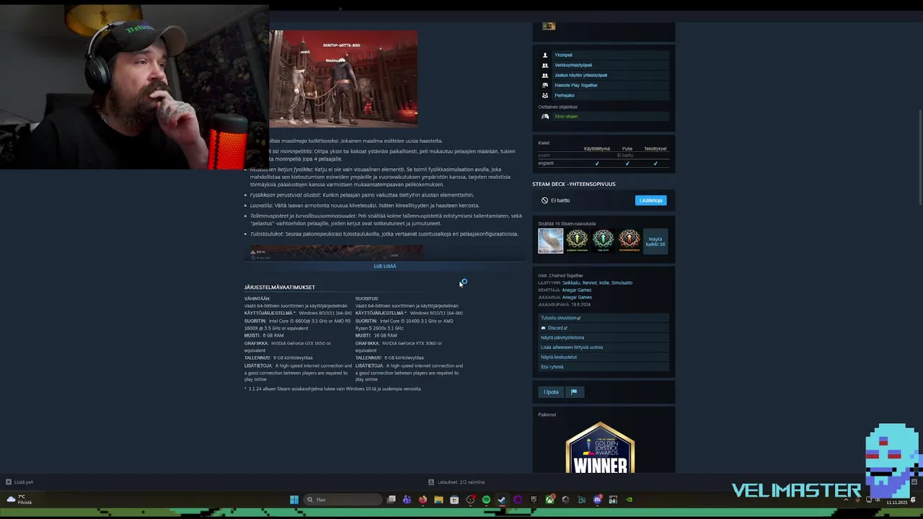
Task: Open Lataukset downloads status at bottom
Action: tap(456, 482)
